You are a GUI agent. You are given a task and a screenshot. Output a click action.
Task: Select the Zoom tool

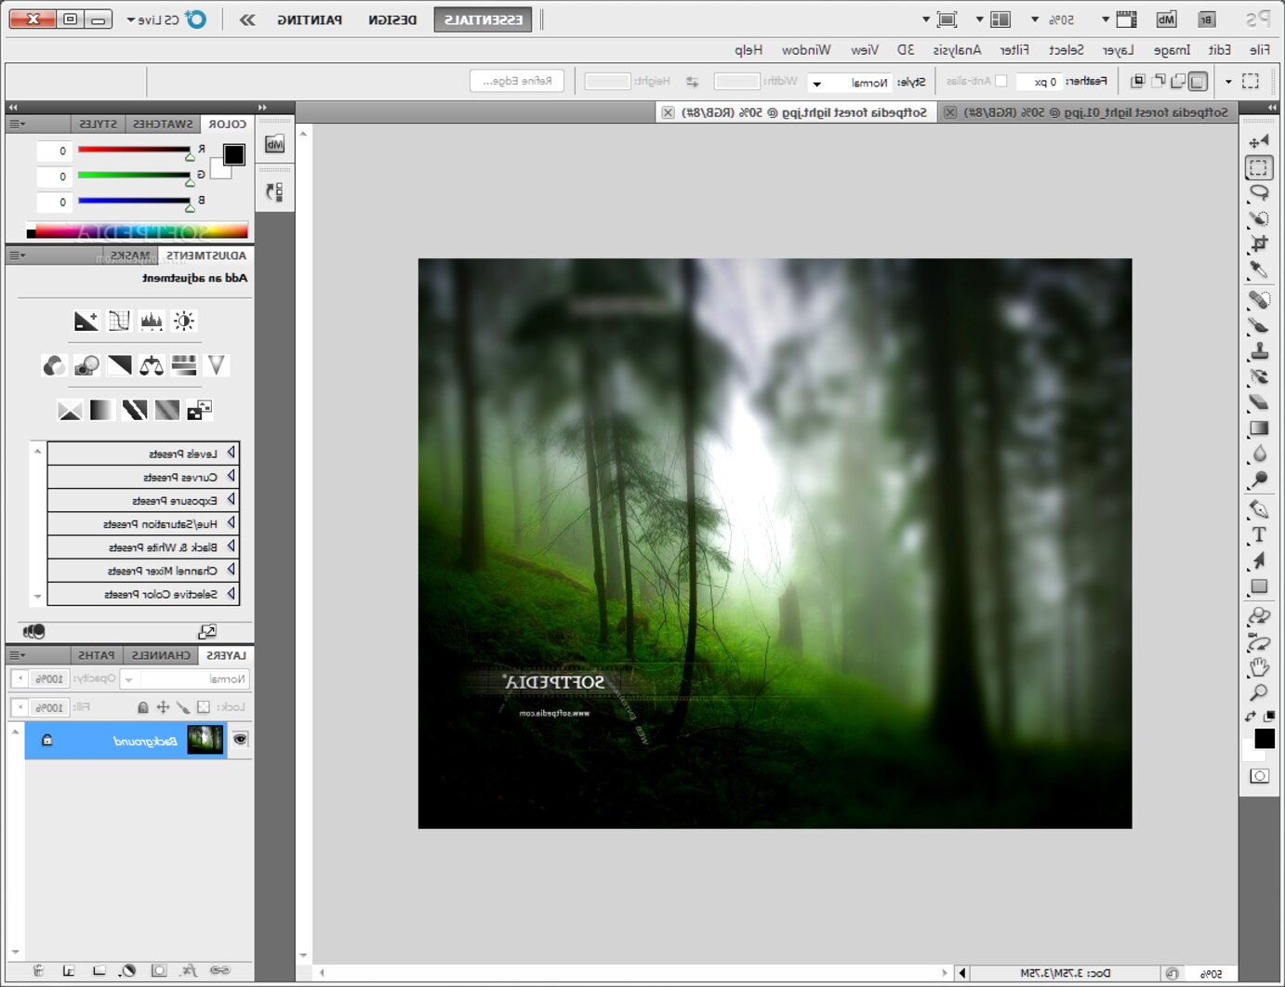click(1259, 692)
